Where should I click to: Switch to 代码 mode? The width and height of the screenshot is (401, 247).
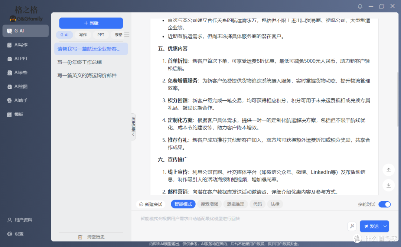click(x=257, y=204)
